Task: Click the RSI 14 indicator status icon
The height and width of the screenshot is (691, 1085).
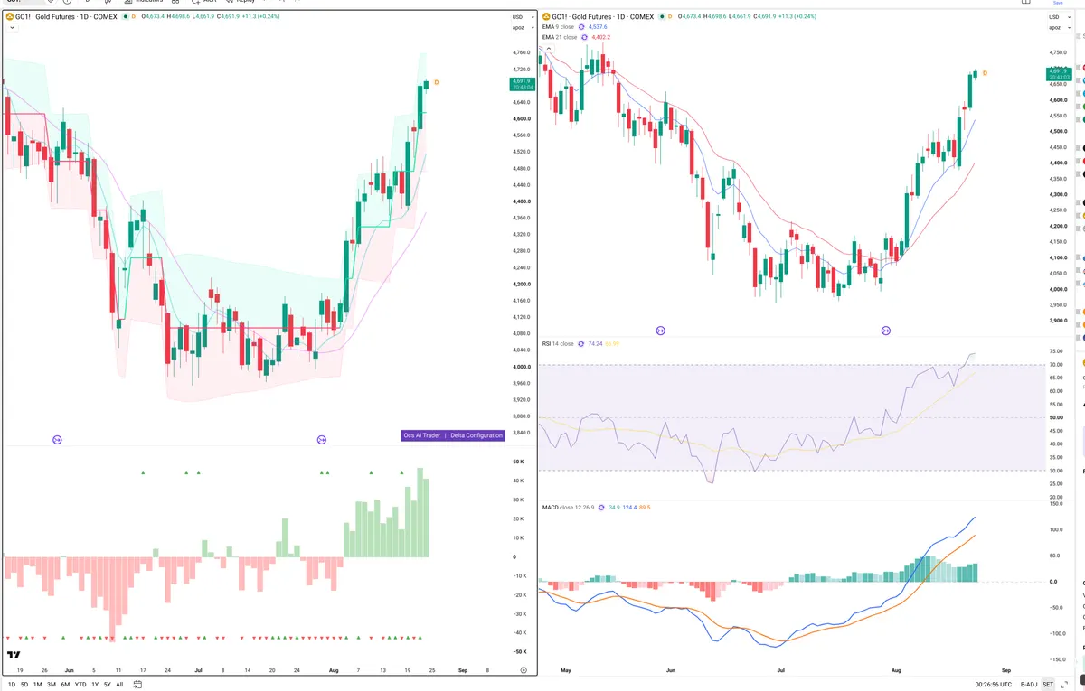Action: coord(581,344)
